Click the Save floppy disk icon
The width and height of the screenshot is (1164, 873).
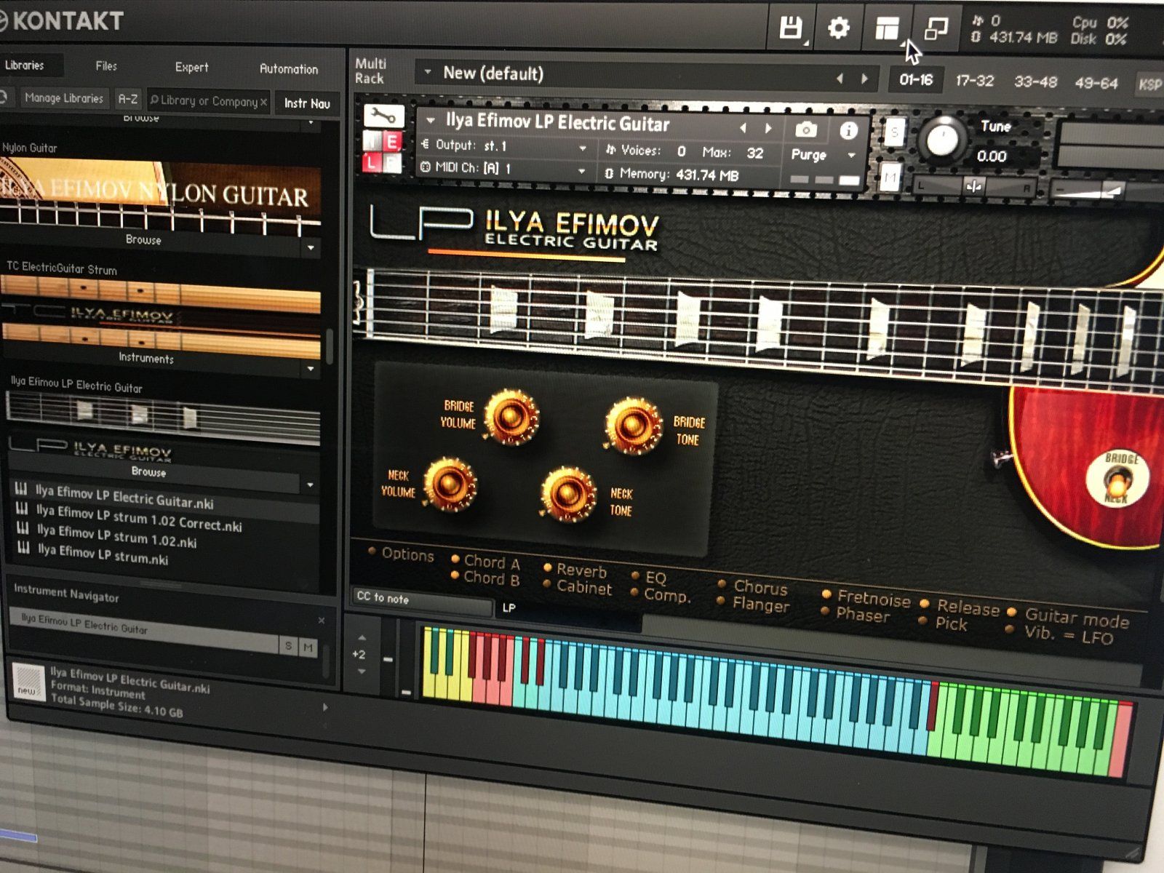790,28
